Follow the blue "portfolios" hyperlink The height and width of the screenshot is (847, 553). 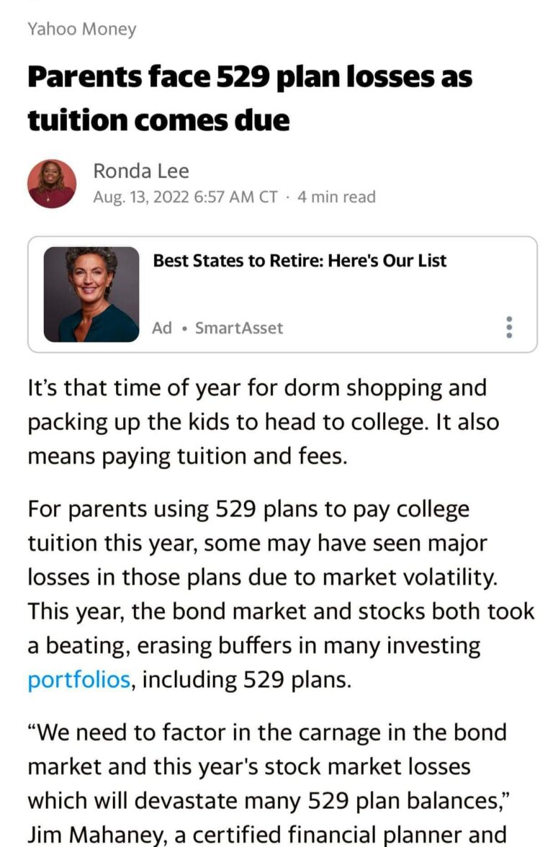click(x=79, y=679)
